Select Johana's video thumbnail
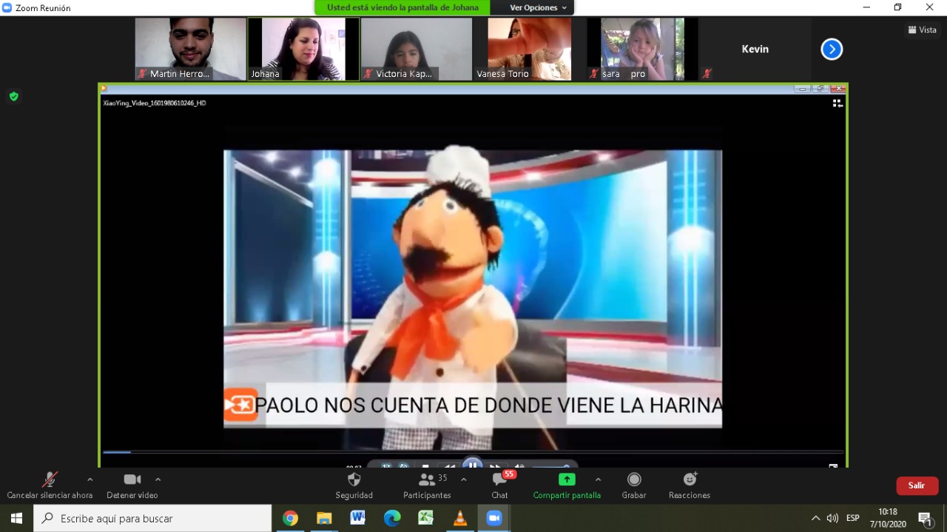The width and height of the screenshot is (947, 532). (x=303, y=49)
